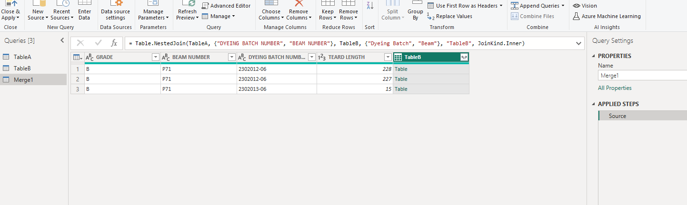Open Use First Row as Headers dropdown
Screen dimensions: 687x205
coord(465,6)
